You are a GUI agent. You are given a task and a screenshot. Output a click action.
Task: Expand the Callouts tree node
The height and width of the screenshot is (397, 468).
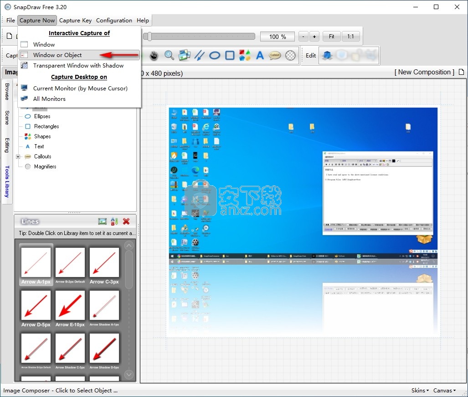(18, 157)
